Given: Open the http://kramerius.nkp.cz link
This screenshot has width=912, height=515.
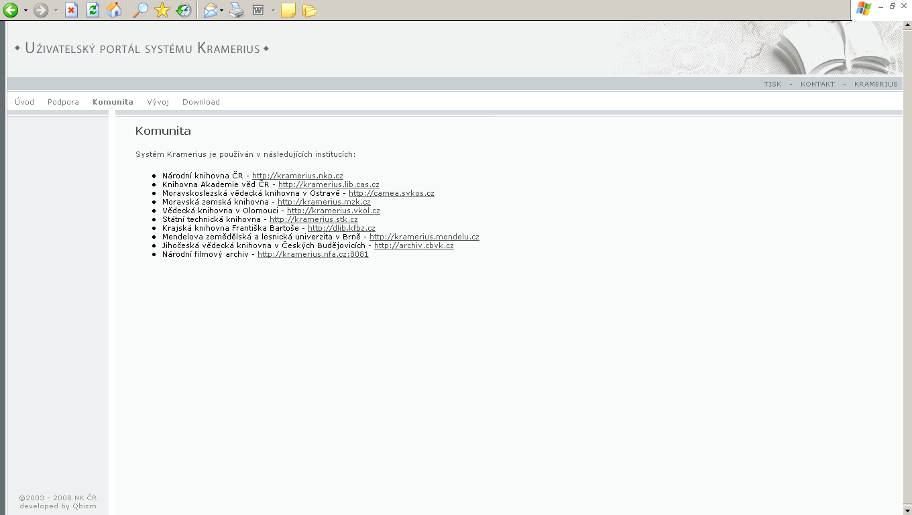Looking at the screenshot, I should click(x=298, y=176).
